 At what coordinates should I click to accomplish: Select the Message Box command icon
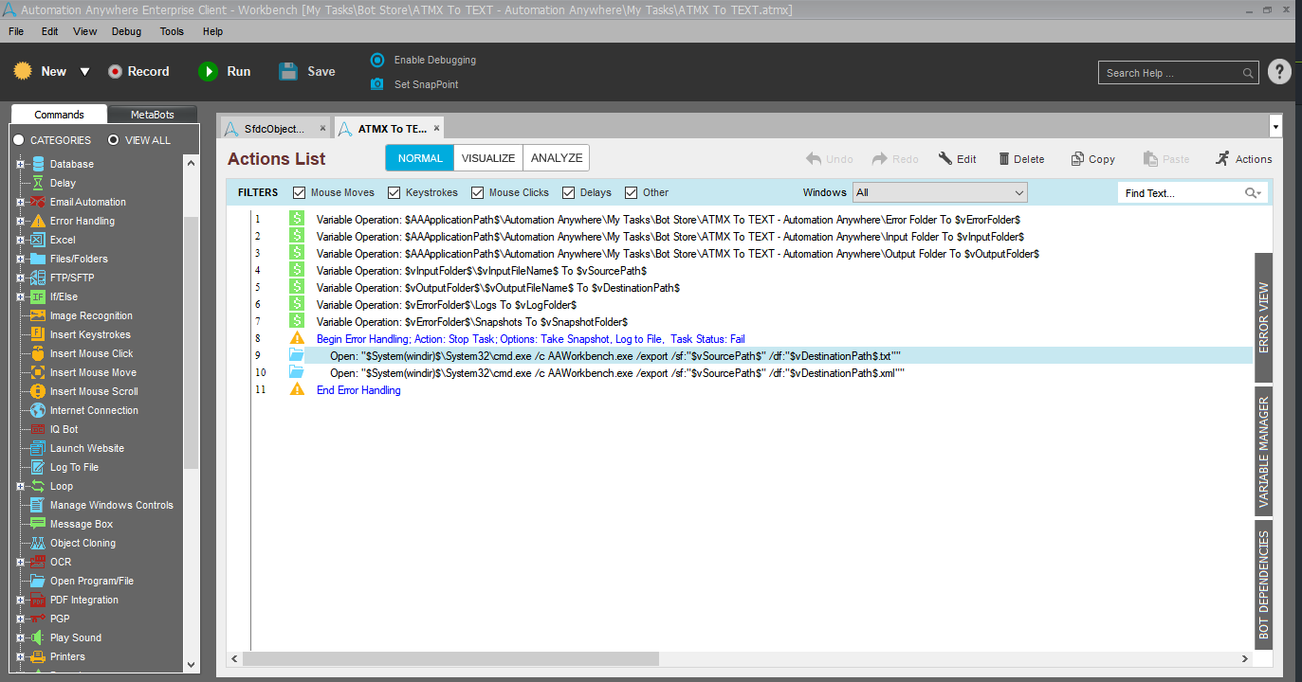38,524
